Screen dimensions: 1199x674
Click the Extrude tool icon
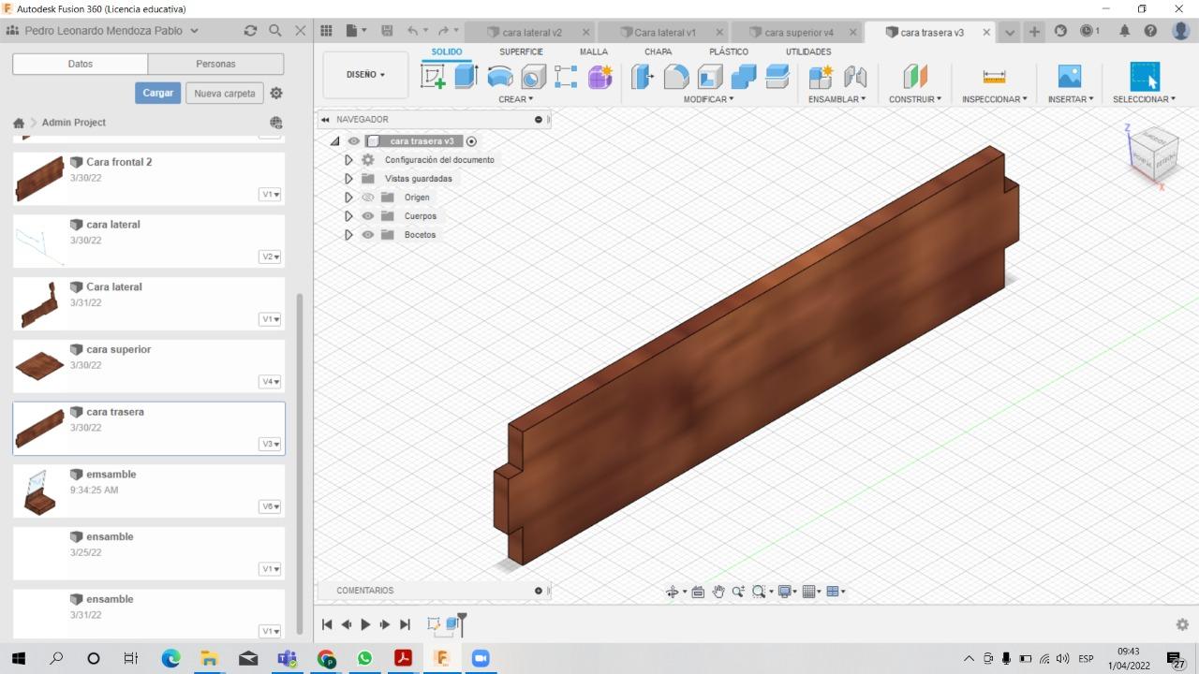tap(466, 77)
